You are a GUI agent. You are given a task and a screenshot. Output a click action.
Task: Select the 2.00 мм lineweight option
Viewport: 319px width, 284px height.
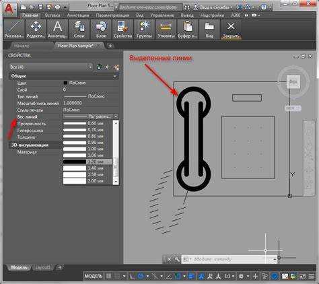coord(87,181)
